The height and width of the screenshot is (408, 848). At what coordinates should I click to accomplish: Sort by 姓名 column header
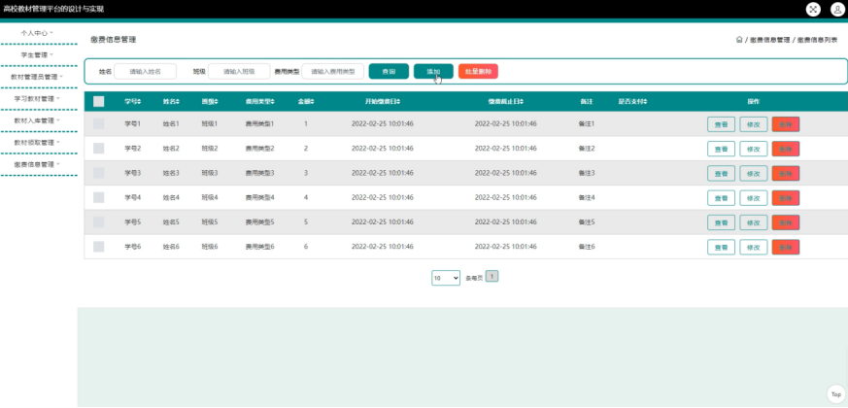(x=171, y=101)
